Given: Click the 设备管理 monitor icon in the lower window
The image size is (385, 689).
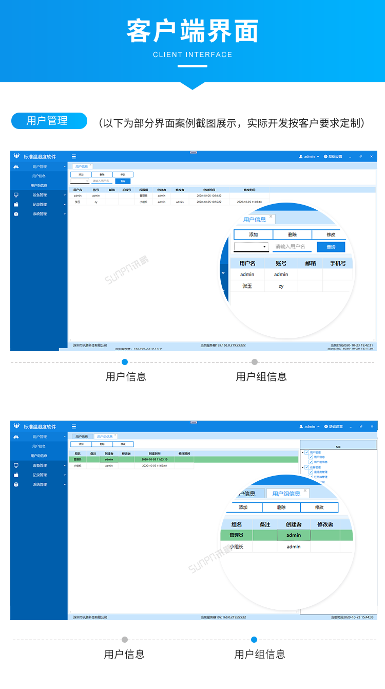Looking at the screenshot, I should pos(16,465).
